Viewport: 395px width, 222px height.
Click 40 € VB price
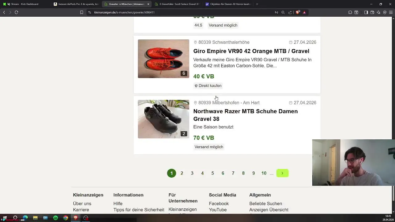[204, 76]
